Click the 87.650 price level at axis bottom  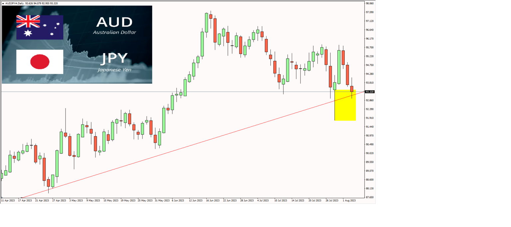coord(370,197)
